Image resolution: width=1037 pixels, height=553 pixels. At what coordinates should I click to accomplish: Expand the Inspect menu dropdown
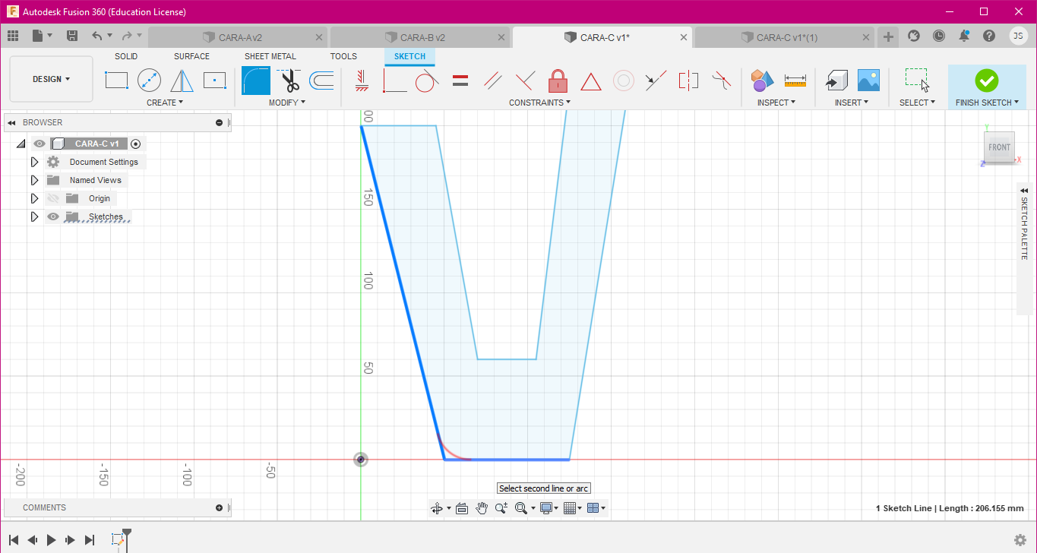pyautogui.click(x=776, y=103)
